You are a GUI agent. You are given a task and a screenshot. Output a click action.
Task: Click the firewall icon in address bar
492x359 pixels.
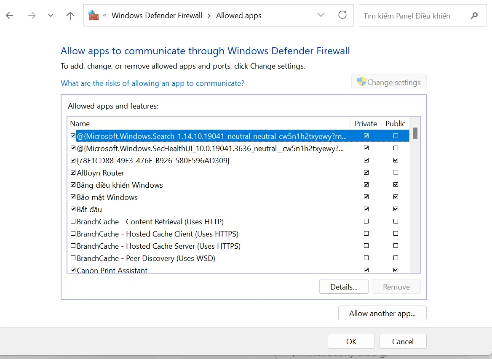(x=93, y=16)
